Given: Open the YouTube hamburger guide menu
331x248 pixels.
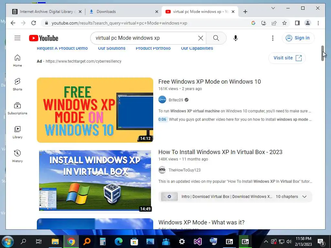Looking at the screenshot, I should click(x=17, y=38).
